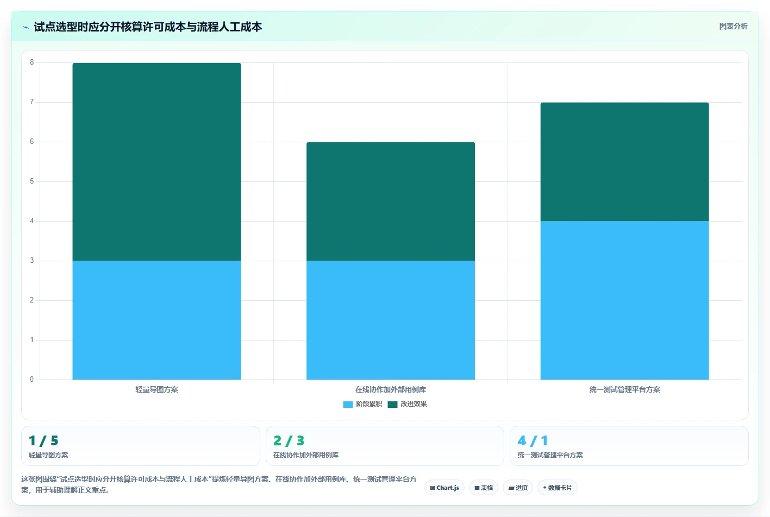Click the 表格 tag icon

click(477, 488)
